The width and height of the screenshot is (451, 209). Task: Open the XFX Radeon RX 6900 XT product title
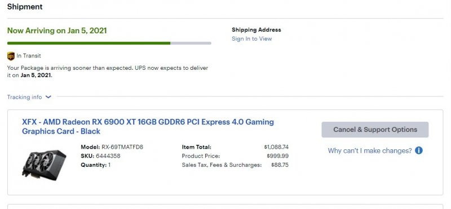[x=148, y=127]
